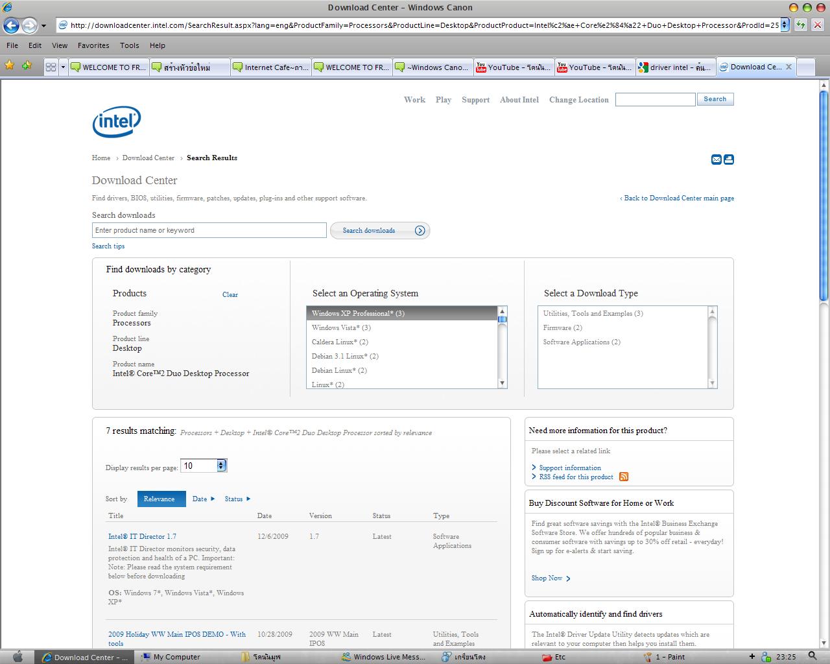The height and width of the screenshot is (664, 830).
Task: Click the yellow Favorites Center star icon
Action: pyautogui.click(x=10, y=65)
